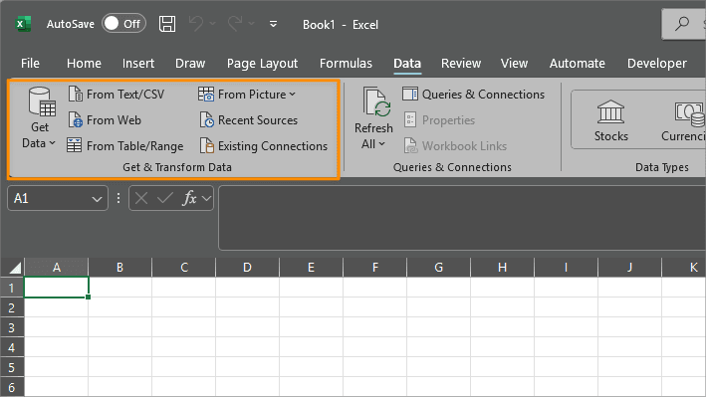Viewport: 706px width, 397px height.
Task: Click into the formula bar
Action: tap(462, 217)
